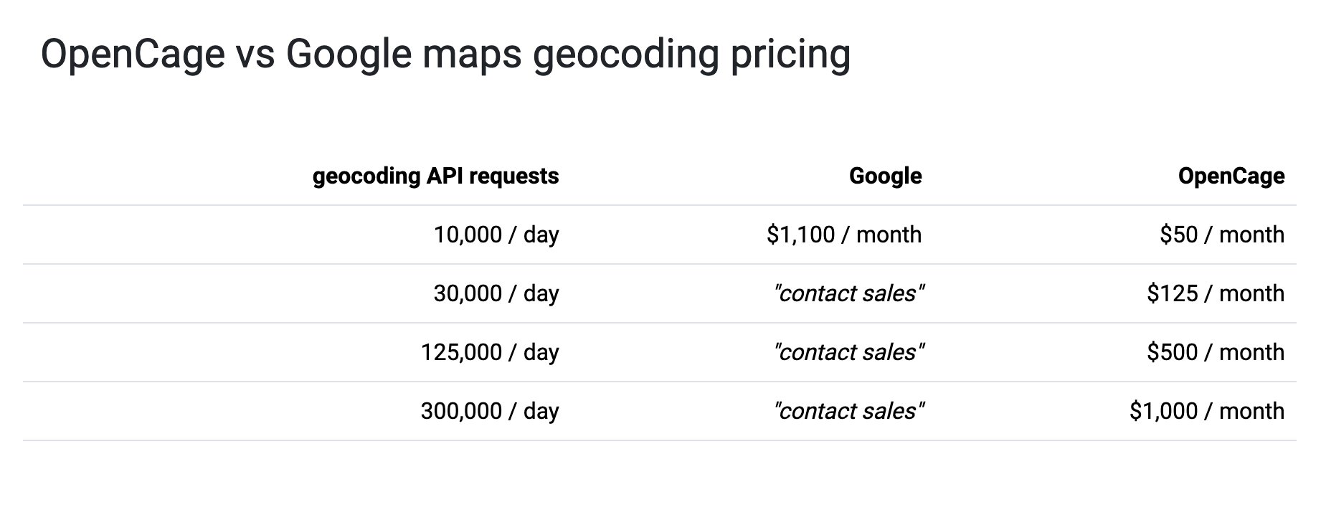Select the "geocoding API requests" column header

coord(435,176)
